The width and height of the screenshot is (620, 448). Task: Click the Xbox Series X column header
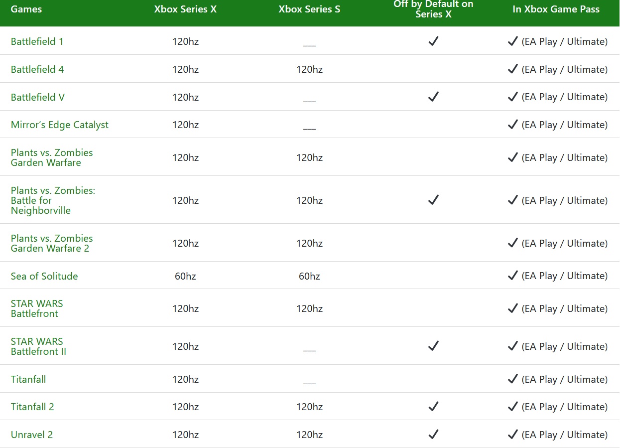[185, 9]
